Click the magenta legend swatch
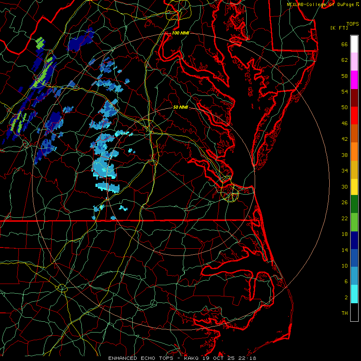The height and width of the screenshot is (361, 361). tap(354, 80)
